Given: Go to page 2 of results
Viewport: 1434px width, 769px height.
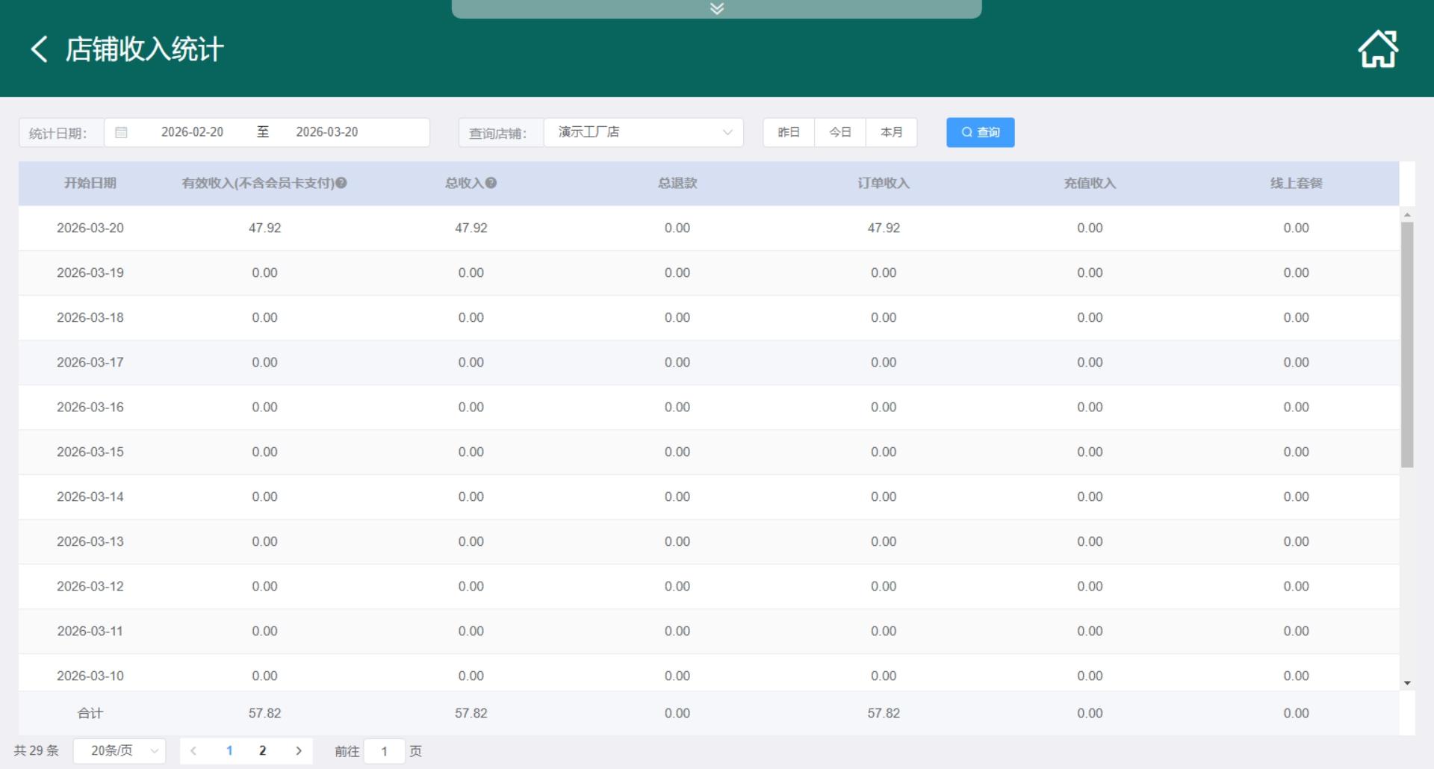Looking at the screenshot, I should click(x=262, y=751).
